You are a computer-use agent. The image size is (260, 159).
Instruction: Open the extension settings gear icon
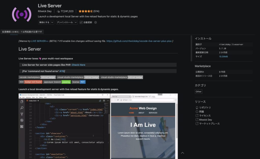click(96, 22)
